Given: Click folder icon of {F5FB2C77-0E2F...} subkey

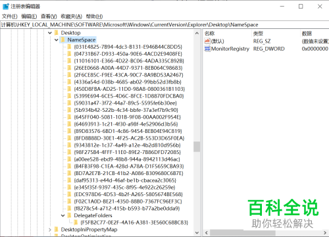Looking at the screenshot, I should [76, 223].
